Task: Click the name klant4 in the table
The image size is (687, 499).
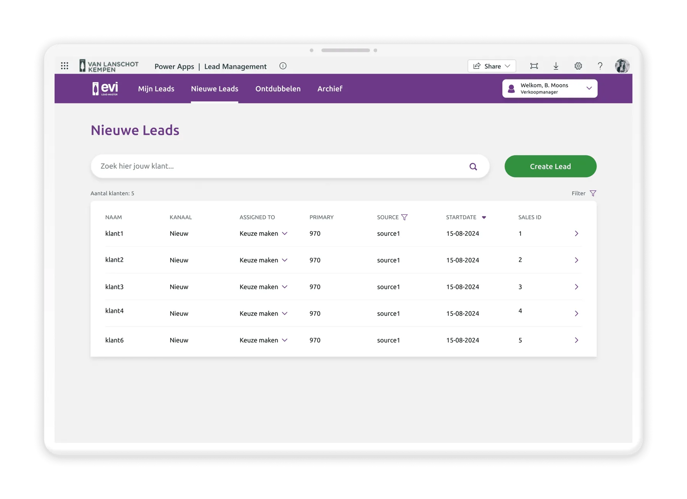Action: coord(114,311)
